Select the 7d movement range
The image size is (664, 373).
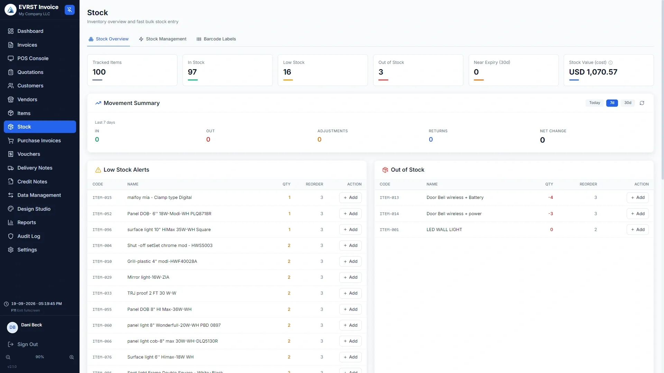click(612, 103)
